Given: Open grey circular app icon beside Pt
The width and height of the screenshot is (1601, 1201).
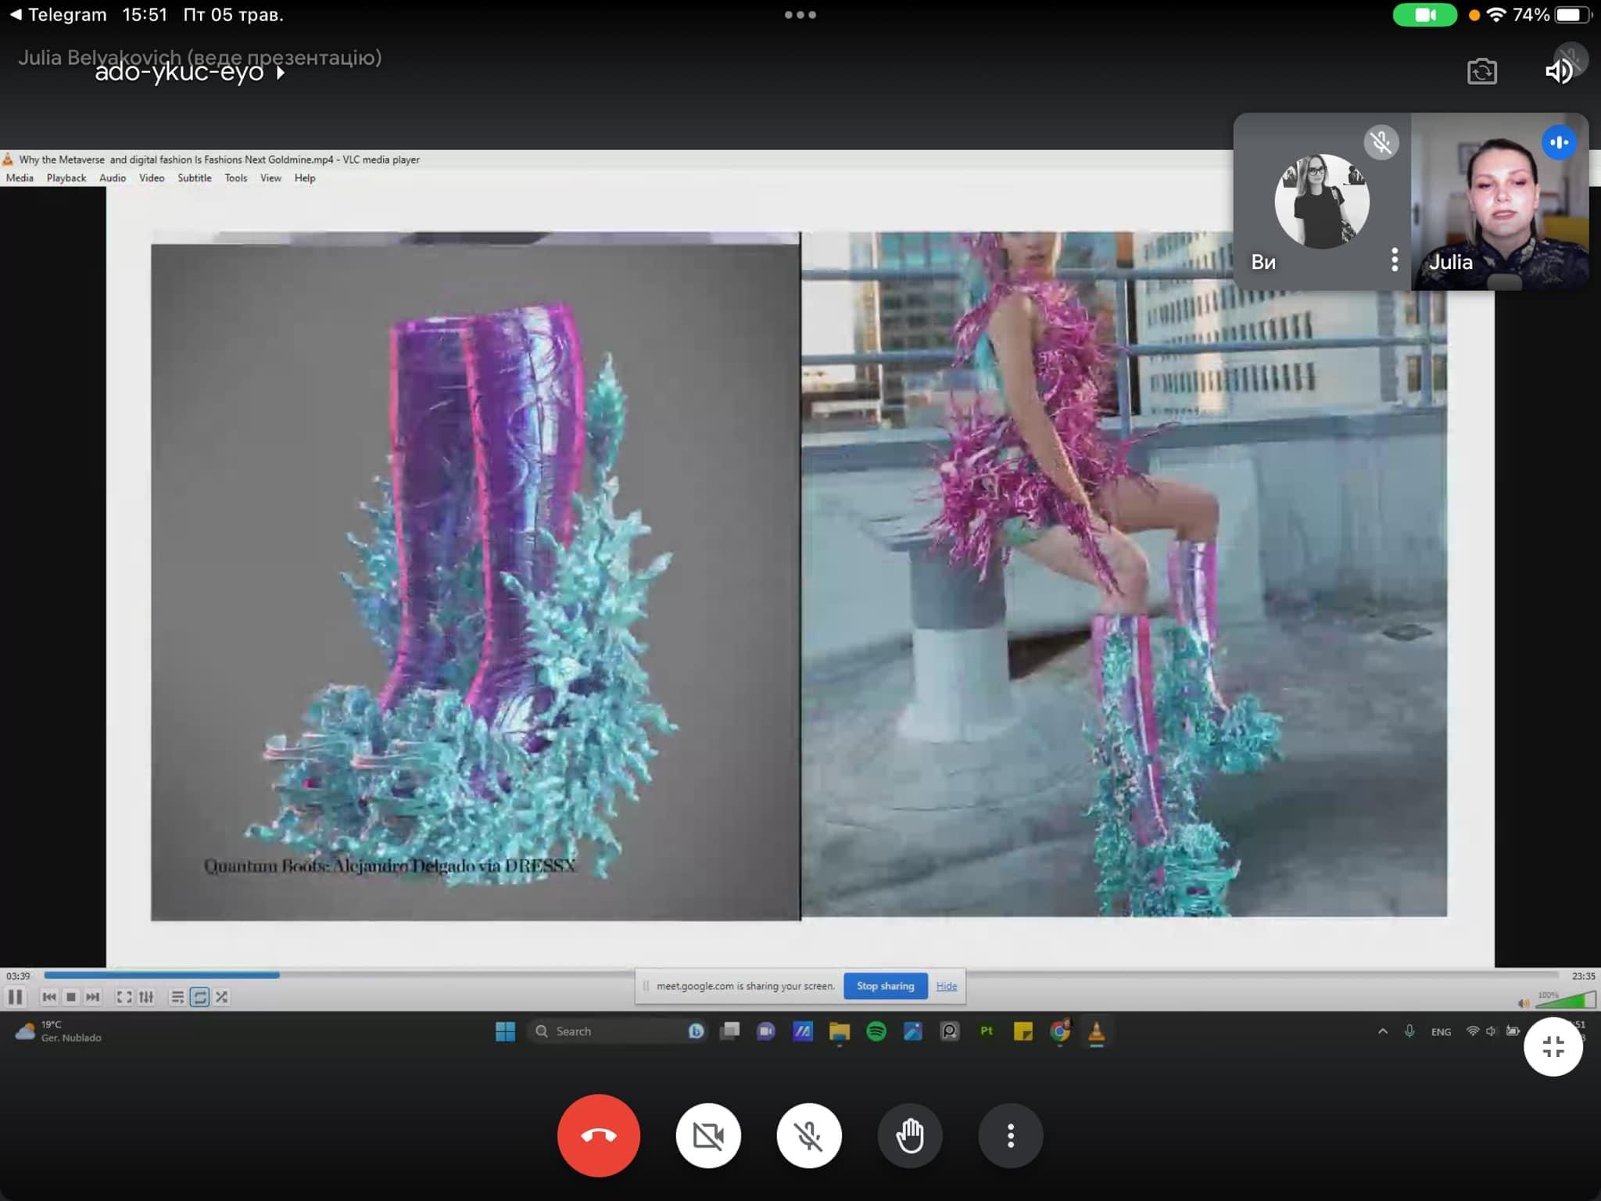Looking at the screenshot, I should 950,1031.
